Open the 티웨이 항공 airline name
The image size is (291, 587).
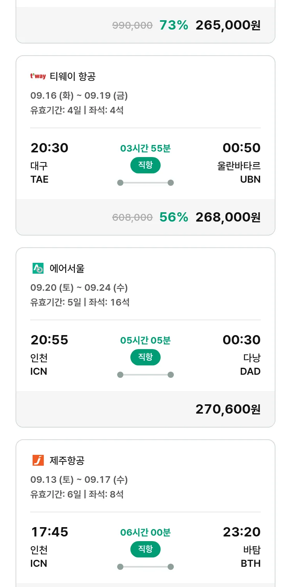(x=73, y=76)
